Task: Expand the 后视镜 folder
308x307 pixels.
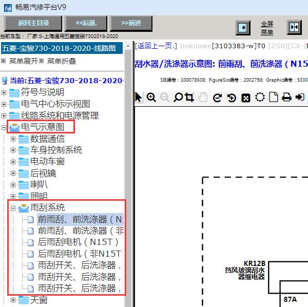Action: pos(13,173)
